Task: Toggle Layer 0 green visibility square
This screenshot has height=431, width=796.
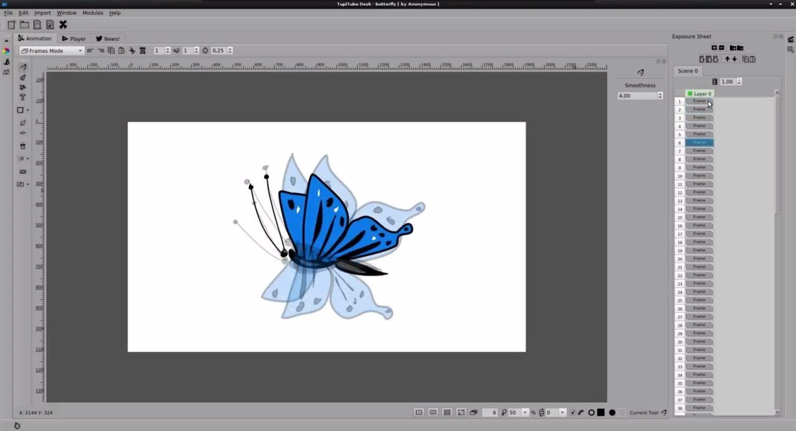Action: [x=690, y=94]
